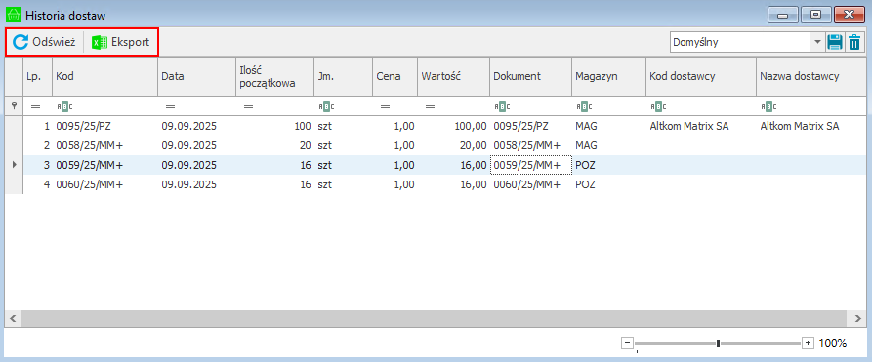Screen dimensions: 872x362
Task: Click the horizontal scrollbar right arrow
Action: pos(857,318)
